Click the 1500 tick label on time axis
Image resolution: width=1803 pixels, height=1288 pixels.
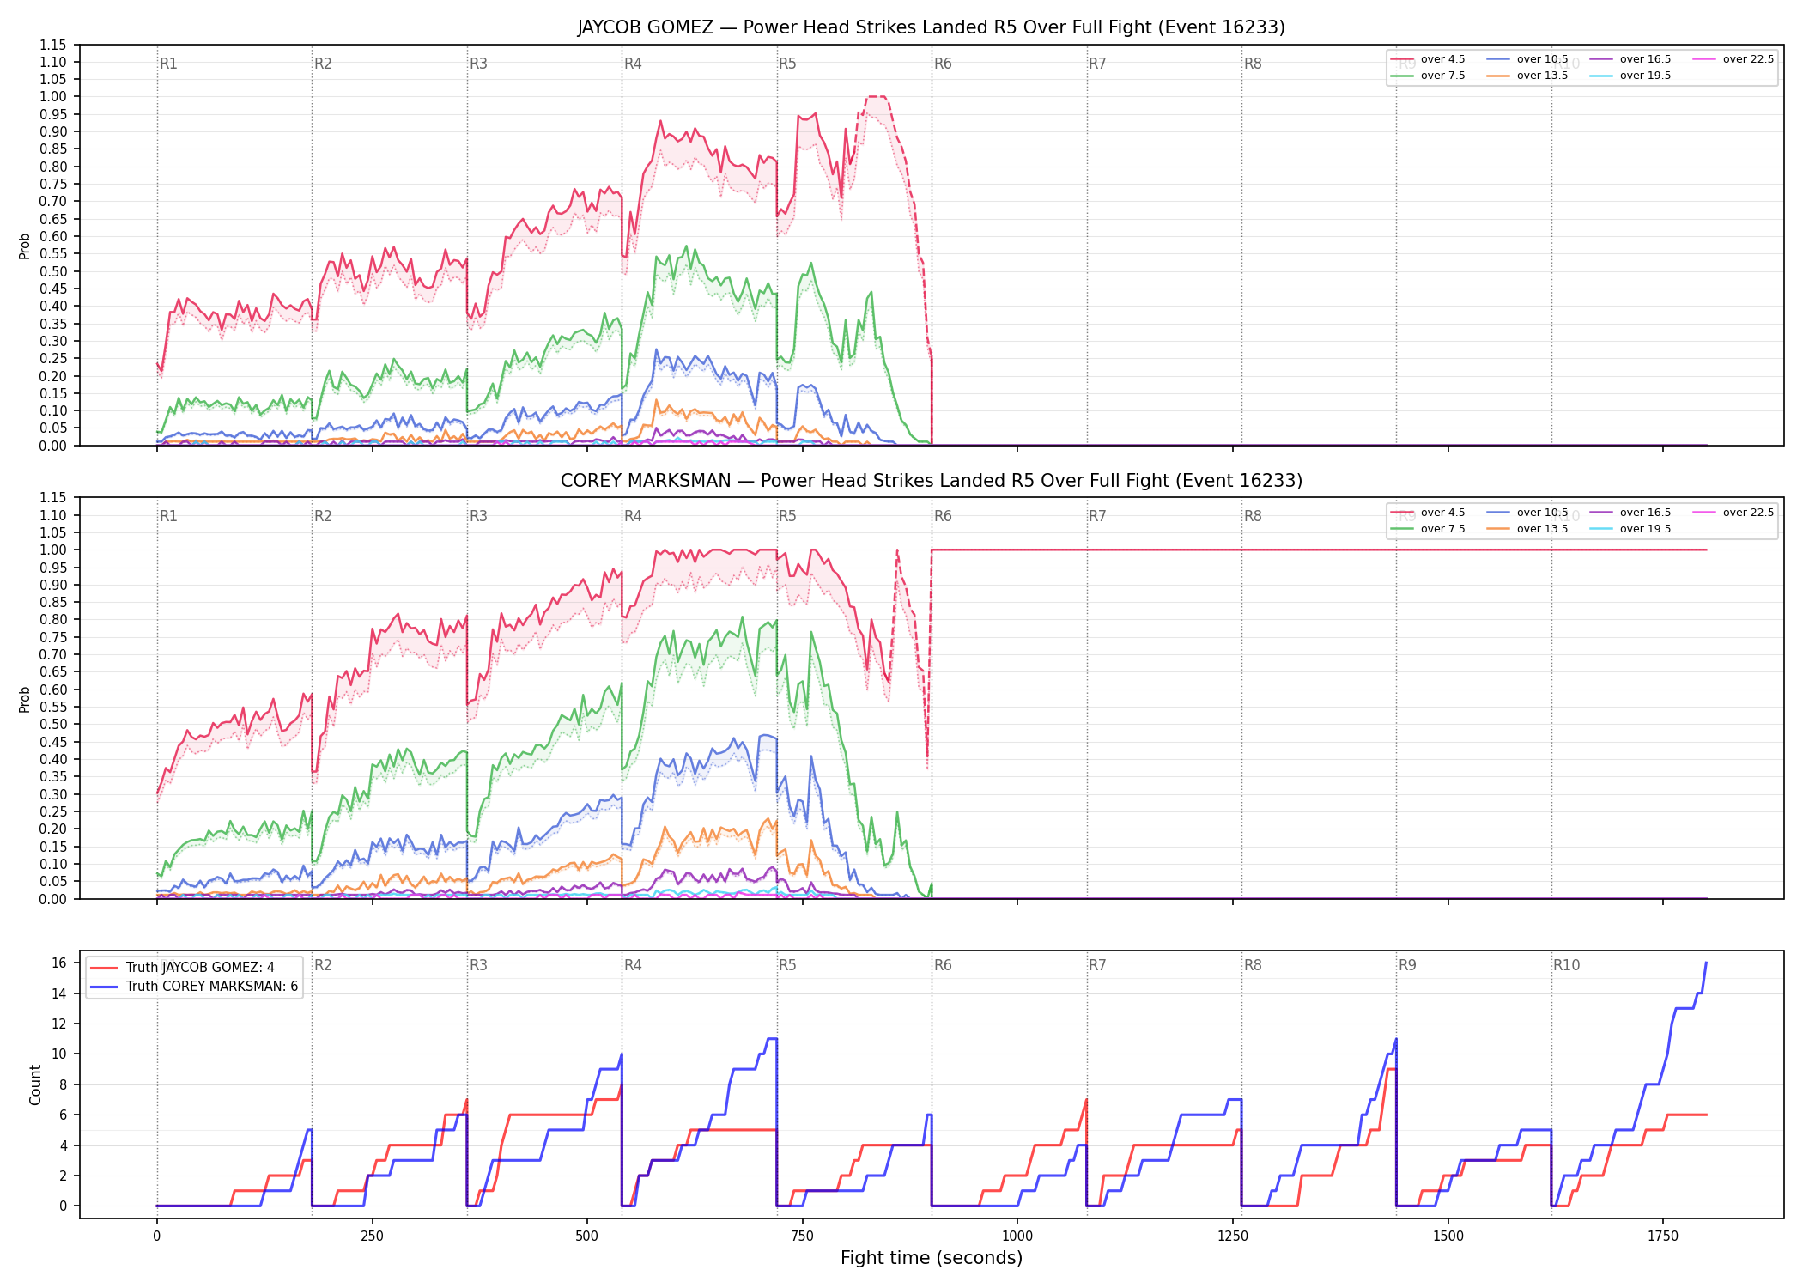pos(1448,1236)
